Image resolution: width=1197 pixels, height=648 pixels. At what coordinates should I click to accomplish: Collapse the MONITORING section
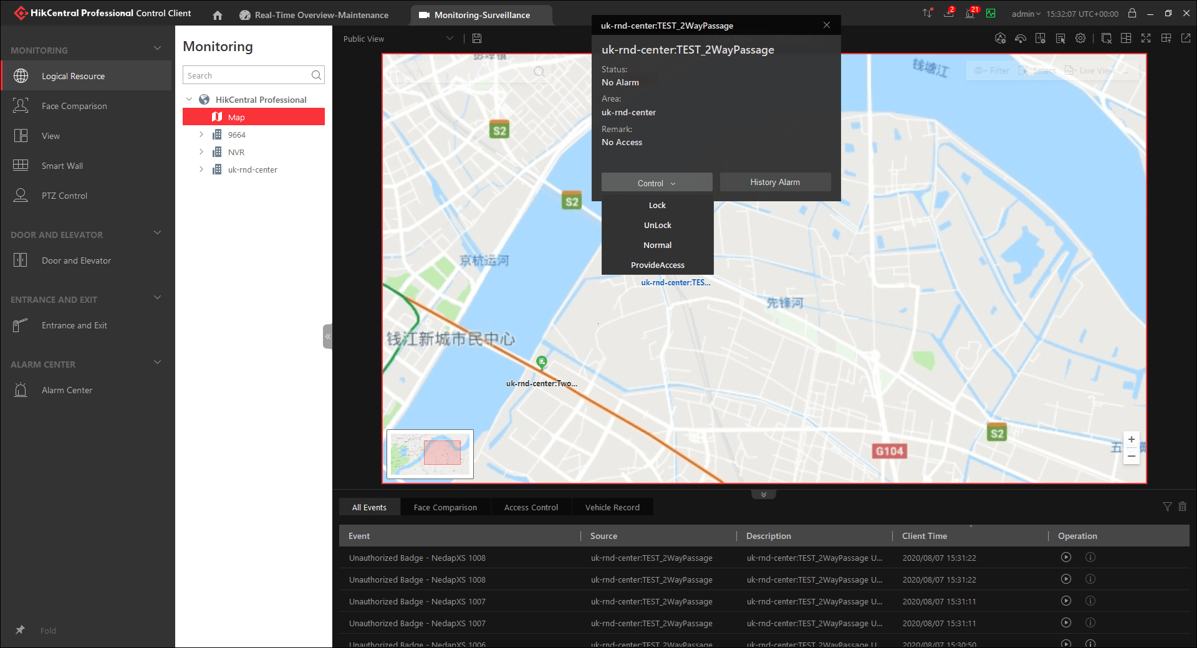[x=158, y=49]
